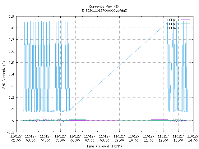Click the 12:00 x-axis time label
199x149 pixels.
163,140
